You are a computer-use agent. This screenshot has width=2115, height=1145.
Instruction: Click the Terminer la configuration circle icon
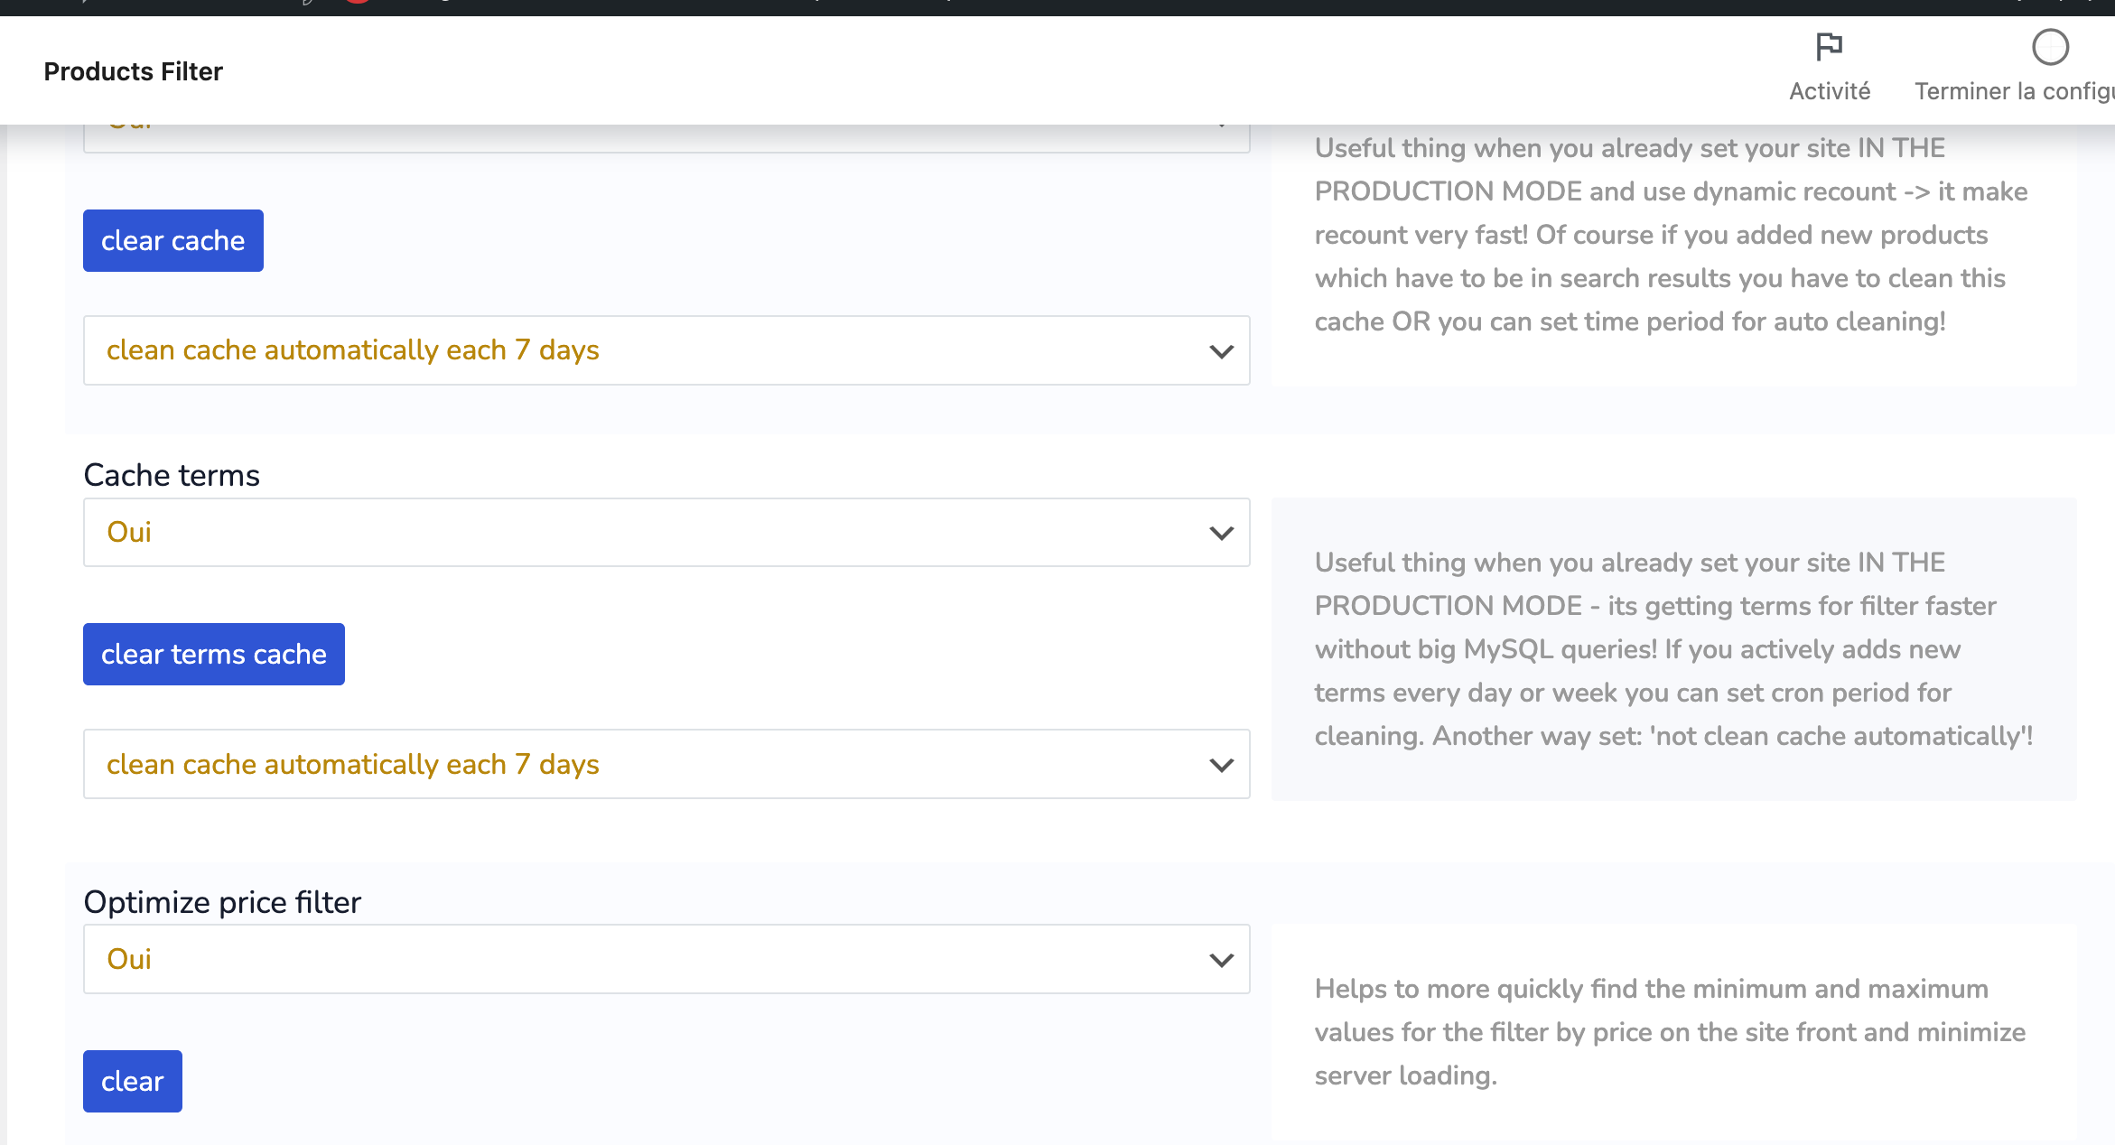(x=2049, y=47)
